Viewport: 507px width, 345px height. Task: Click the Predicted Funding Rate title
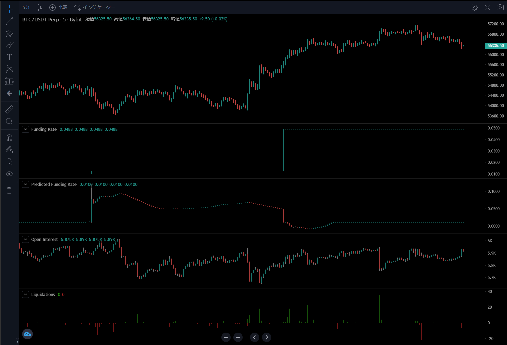[54, 185]
